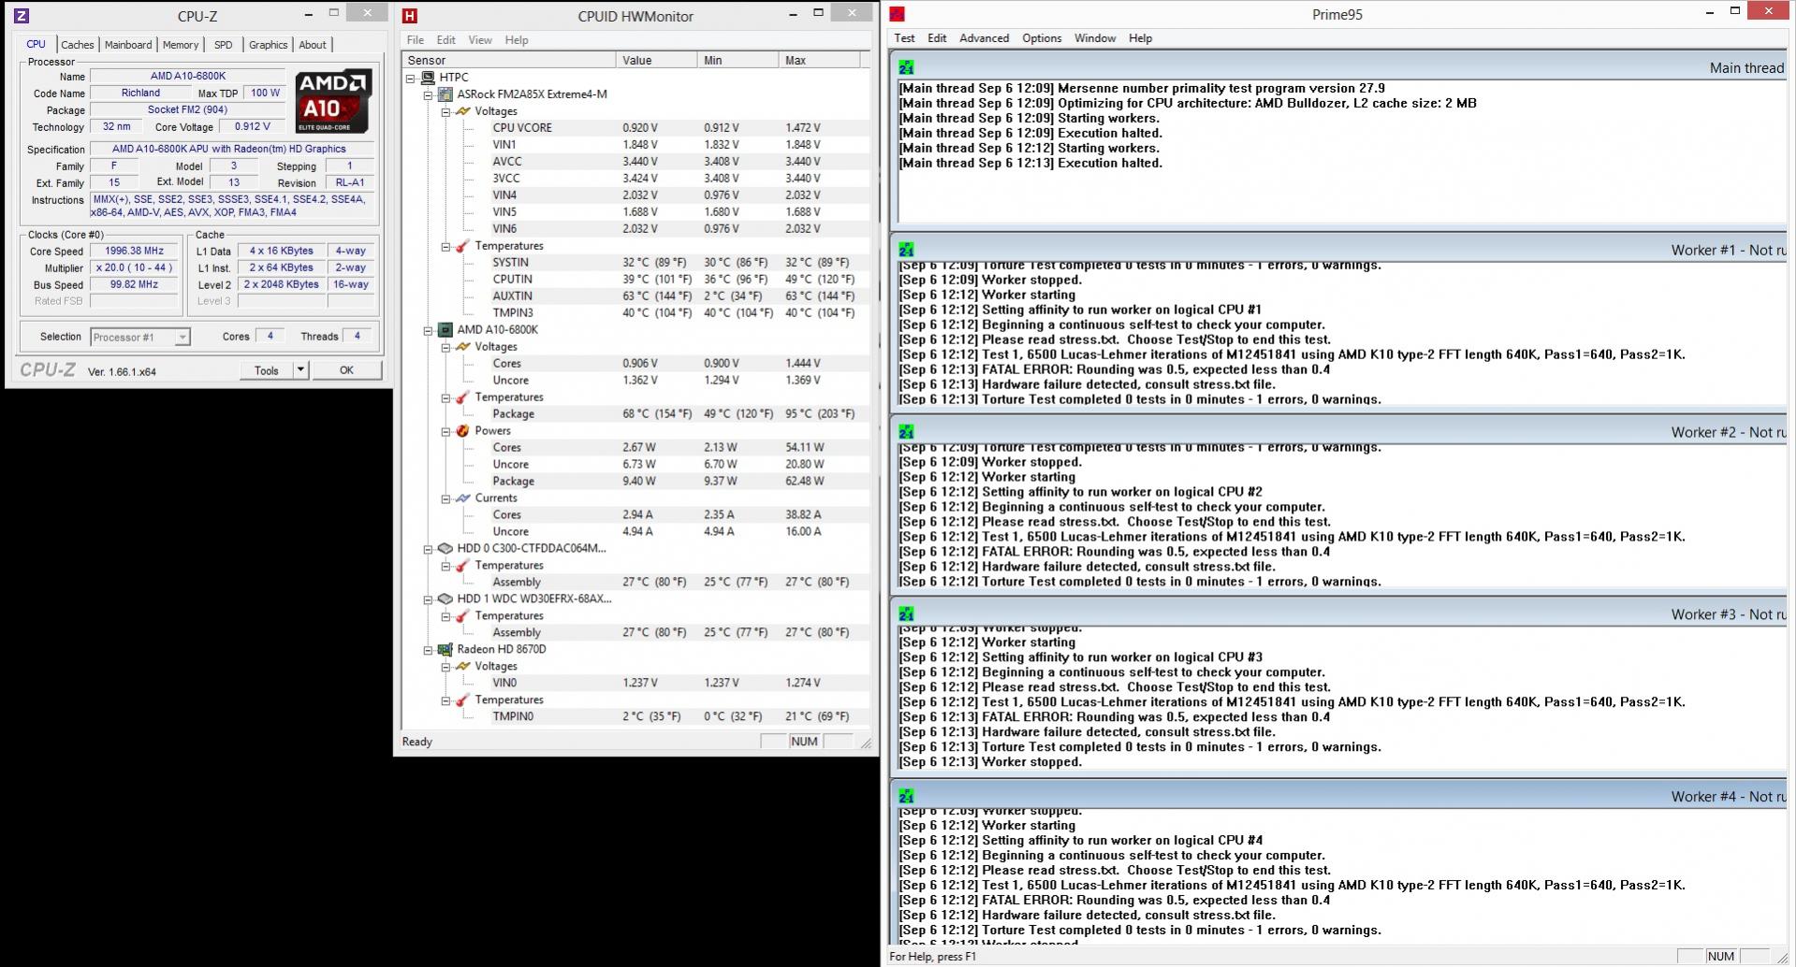Collapse the HDD 0 C300 node
This screenshot has height=967, width=1796.
click(x=429, y=549)
